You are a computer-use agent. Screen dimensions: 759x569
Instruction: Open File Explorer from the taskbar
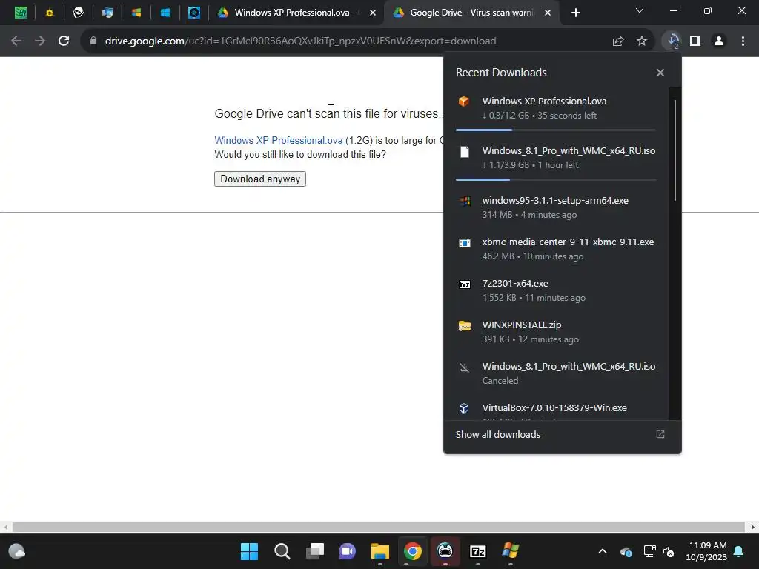[x=380, y=551]
